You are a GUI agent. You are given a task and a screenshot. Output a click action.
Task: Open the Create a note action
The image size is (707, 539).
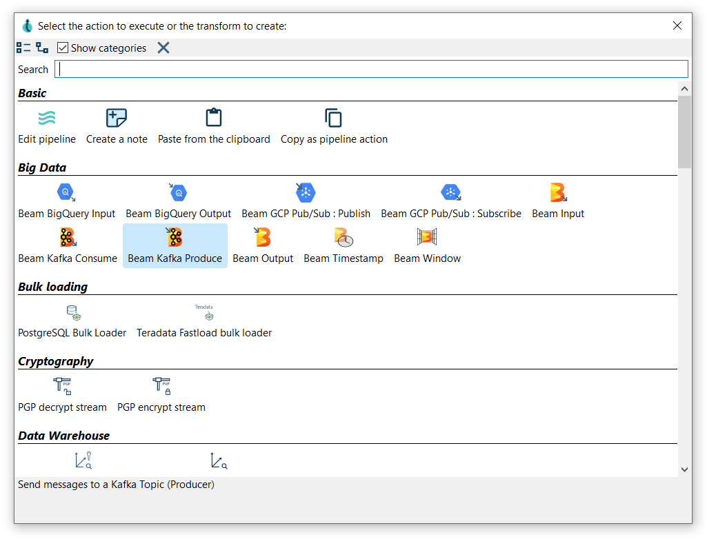(117, 126)
